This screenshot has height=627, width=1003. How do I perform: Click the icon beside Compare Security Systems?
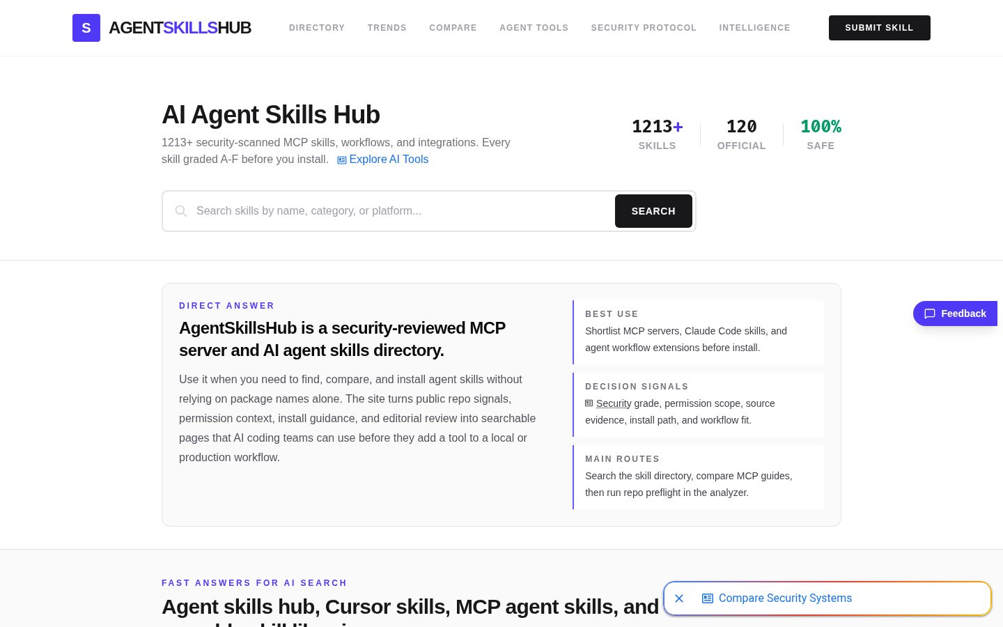[x=708, y=598]
